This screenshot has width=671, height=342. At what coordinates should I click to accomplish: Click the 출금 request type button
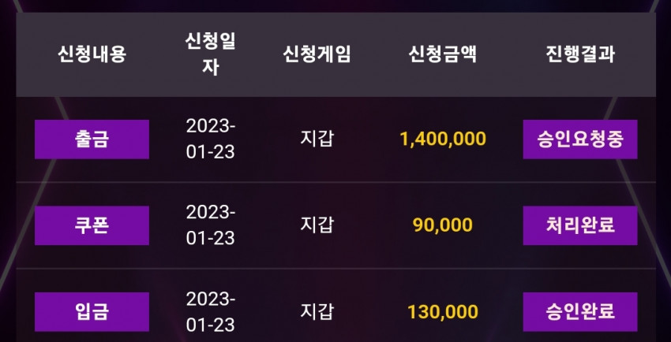[x=92, y=139]
